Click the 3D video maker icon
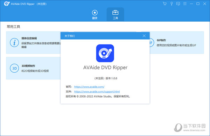This screenshot has width=210, height=136. pyautogui.click(x=14, y=68)
